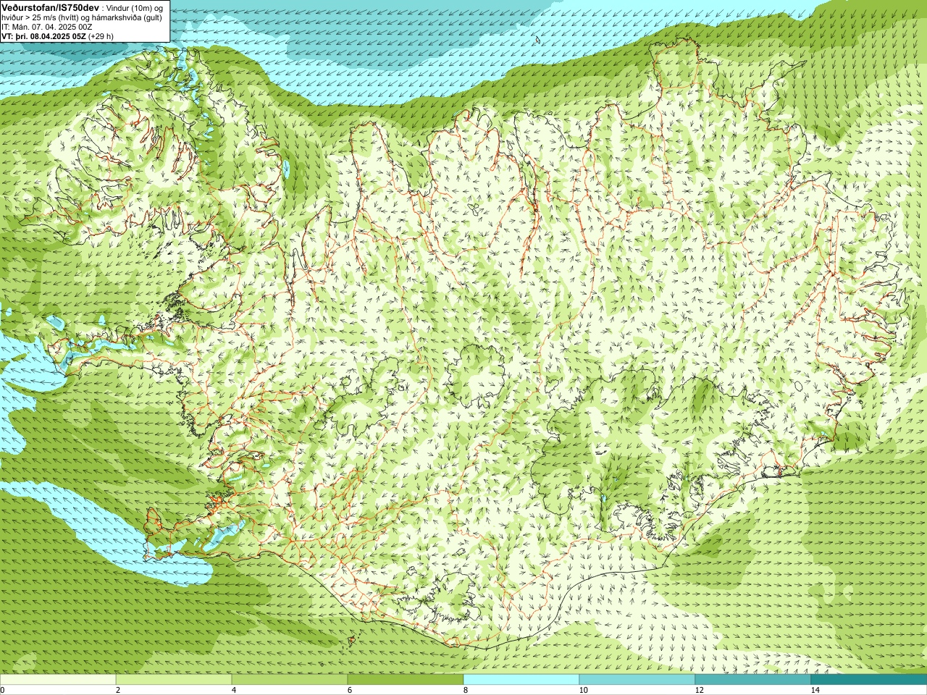927x695 pixels.
Task: Click the small island off the south coast
Action: [x=352, y=641]
